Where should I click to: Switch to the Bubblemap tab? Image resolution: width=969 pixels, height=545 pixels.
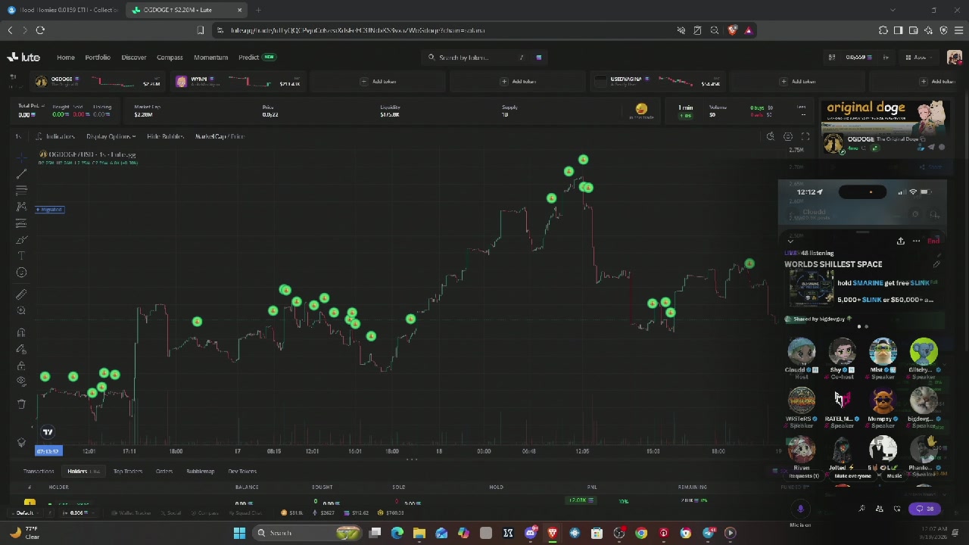click(201, 472)
